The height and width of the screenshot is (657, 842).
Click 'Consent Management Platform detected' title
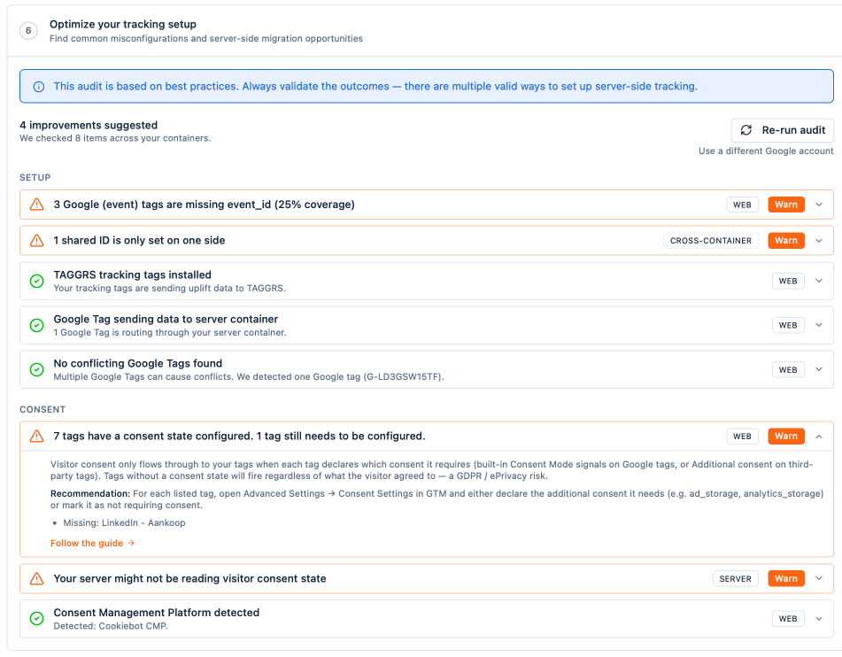tap(156, 613)
